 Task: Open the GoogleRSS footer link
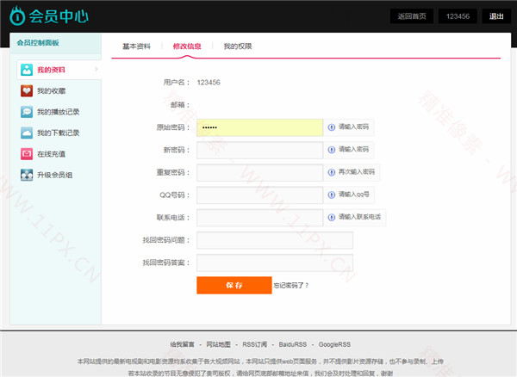pyautogui.click(x=334, y=344)
